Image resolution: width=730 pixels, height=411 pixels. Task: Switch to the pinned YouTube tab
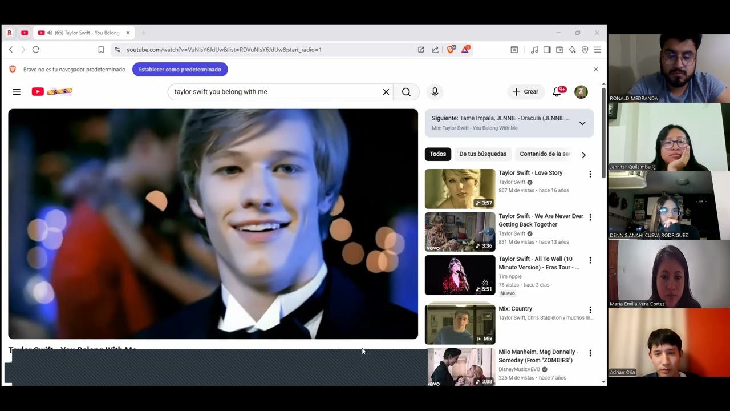pos(25,33)
